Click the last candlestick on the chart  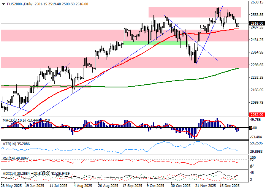[238, 25]
